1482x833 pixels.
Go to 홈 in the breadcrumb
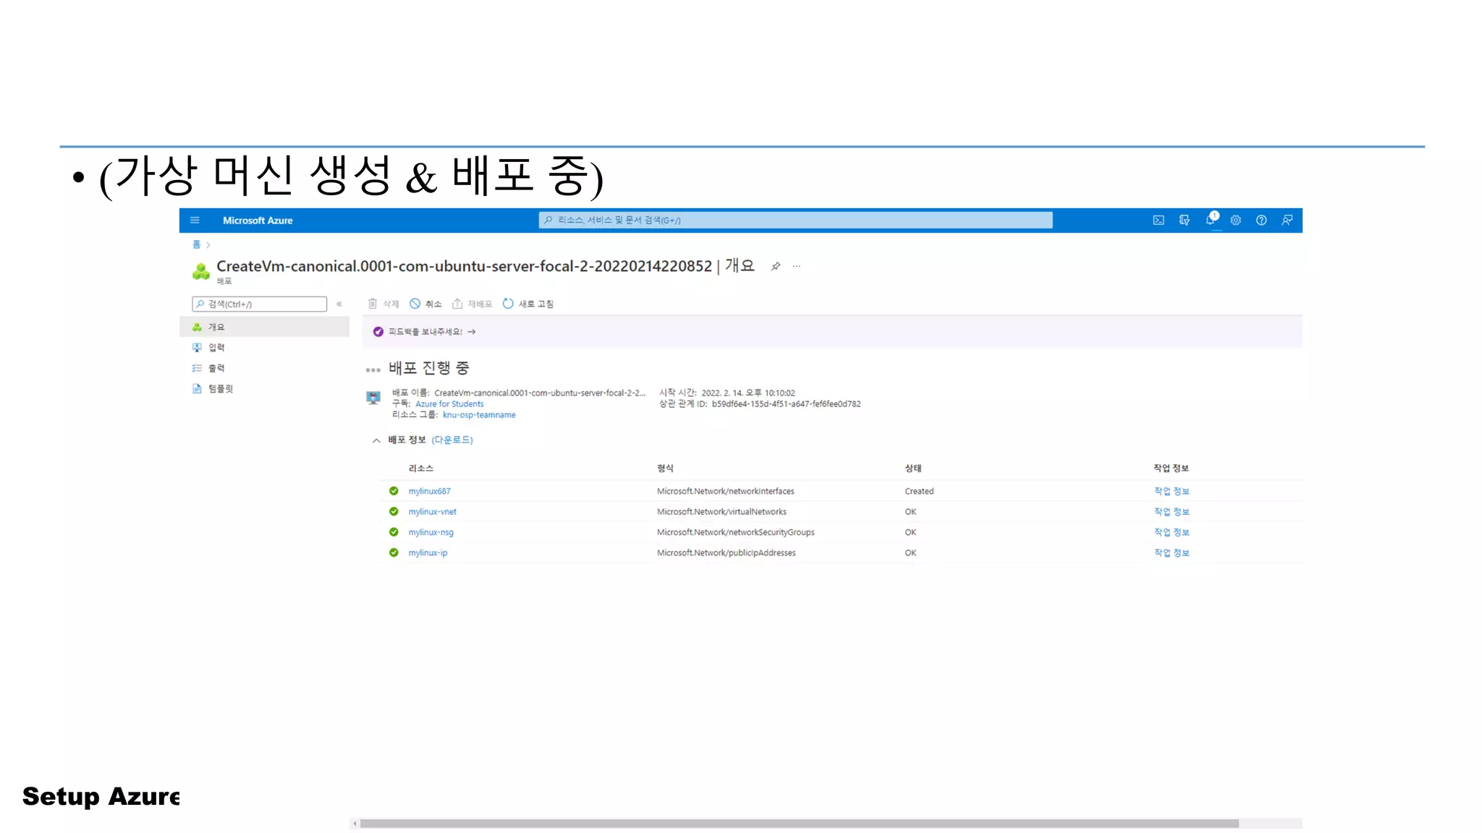[196, 244]
